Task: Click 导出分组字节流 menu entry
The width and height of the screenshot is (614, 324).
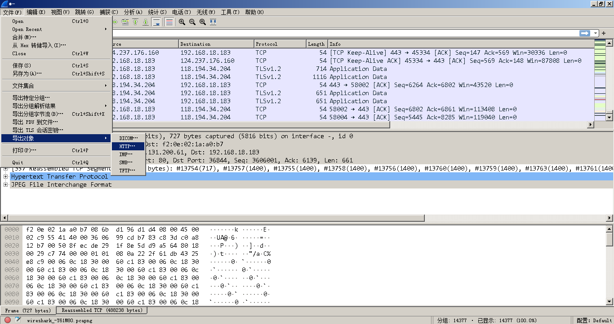Action: (x=56, y=114)
